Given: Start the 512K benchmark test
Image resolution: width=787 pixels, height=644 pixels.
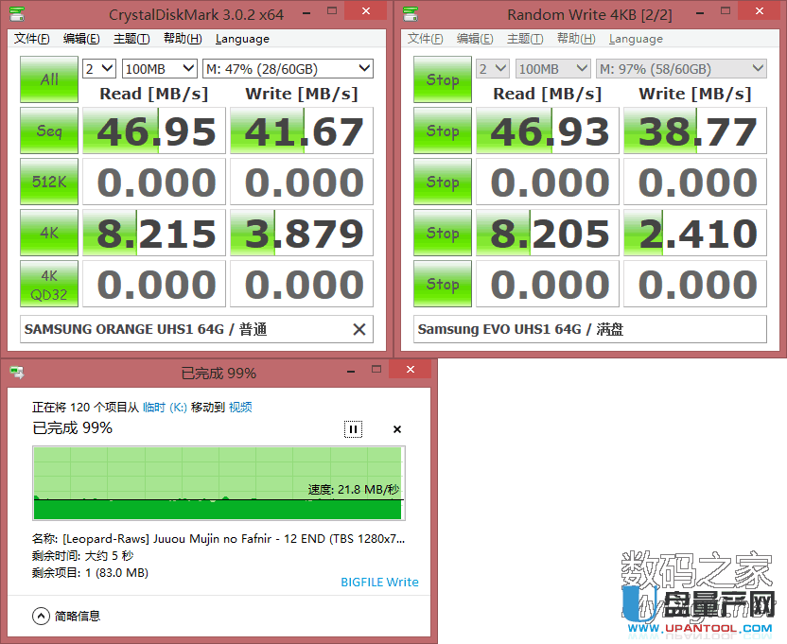Looking at the screenshot, I should click(49, 182).
